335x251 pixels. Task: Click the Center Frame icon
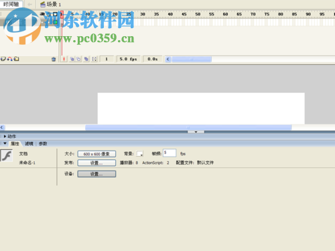pos(64,59)
